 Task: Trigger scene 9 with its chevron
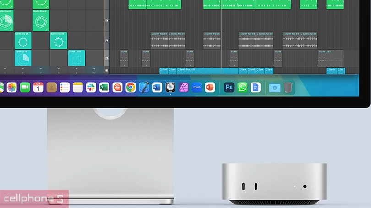76,69
